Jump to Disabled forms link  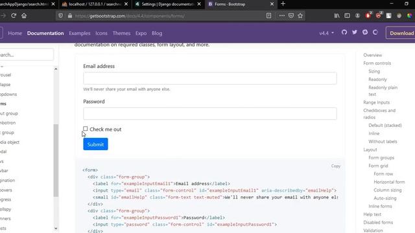point(378,223)
